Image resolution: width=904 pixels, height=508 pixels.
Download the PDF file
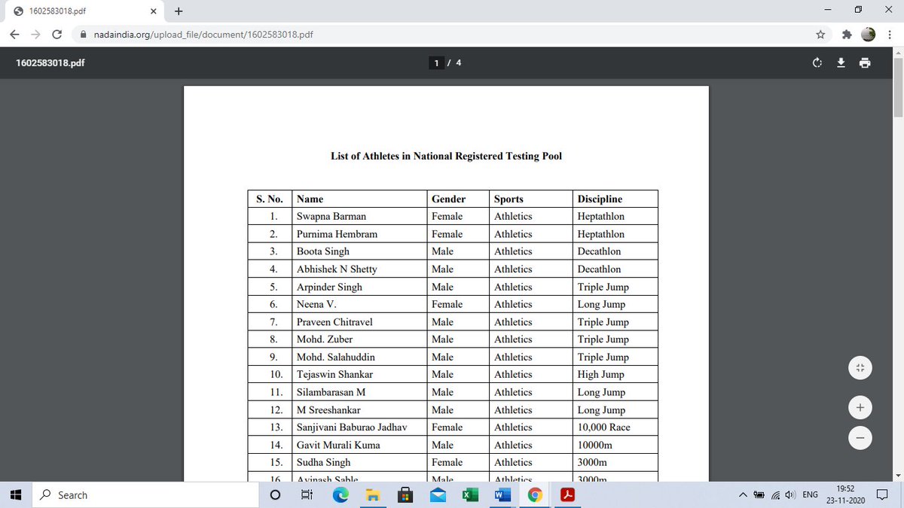(x=841, y=63)
